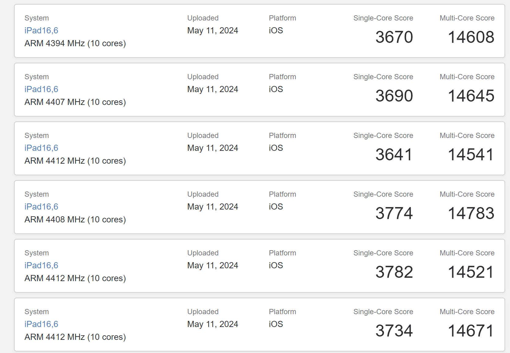Click the ARM 4407 MHz (10 cores) text
This screenshot has width=510, height=353.
pos(75,102)
